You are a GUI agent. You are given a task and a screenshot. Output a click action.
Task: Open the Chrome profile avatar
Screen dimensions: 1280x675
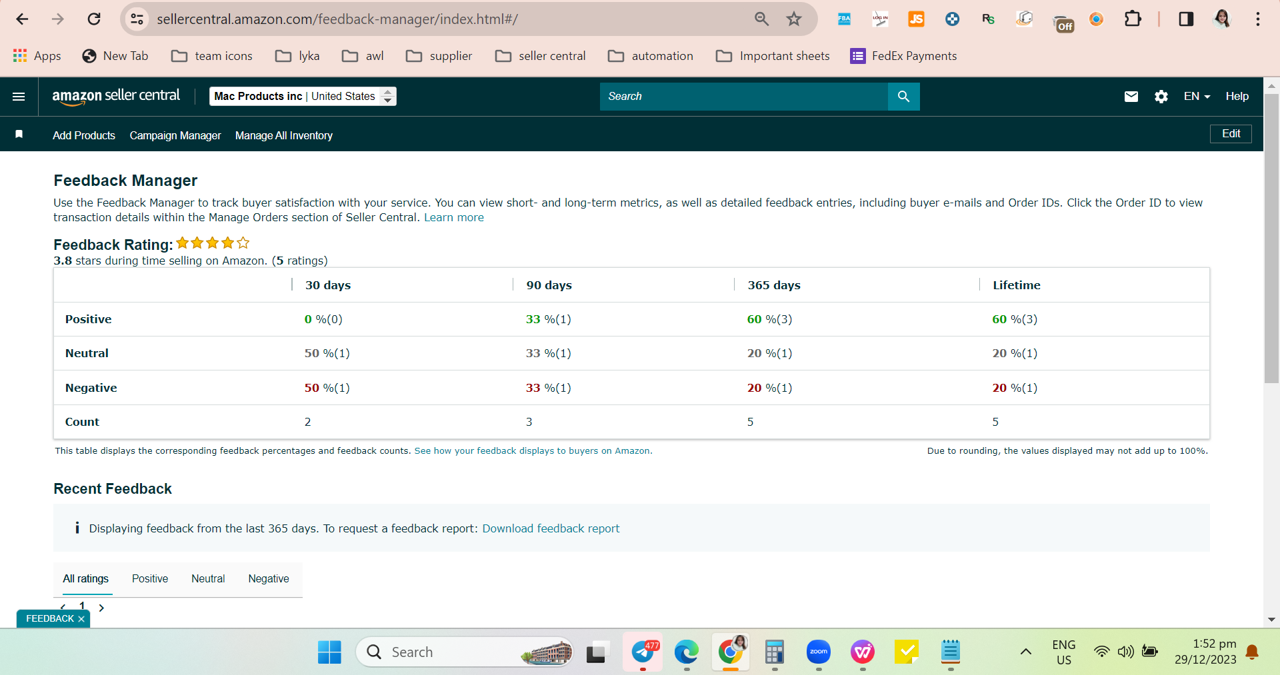(1221, 19)
